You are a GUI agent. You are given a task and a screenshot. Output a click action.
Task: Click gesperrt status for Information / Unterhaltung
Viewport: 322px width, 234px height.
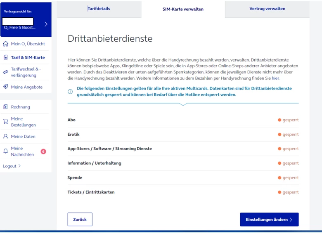tap(288, 163)
